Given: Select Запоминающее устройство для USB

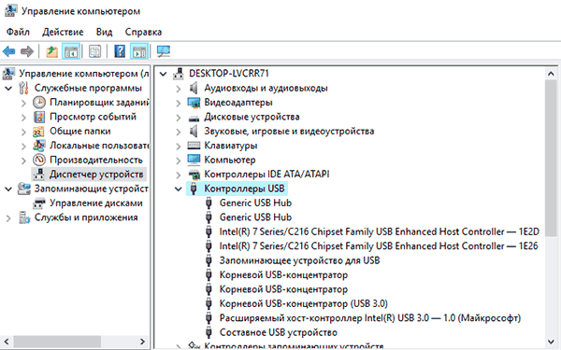Looking at the screenshot, I should pos(299,260).
